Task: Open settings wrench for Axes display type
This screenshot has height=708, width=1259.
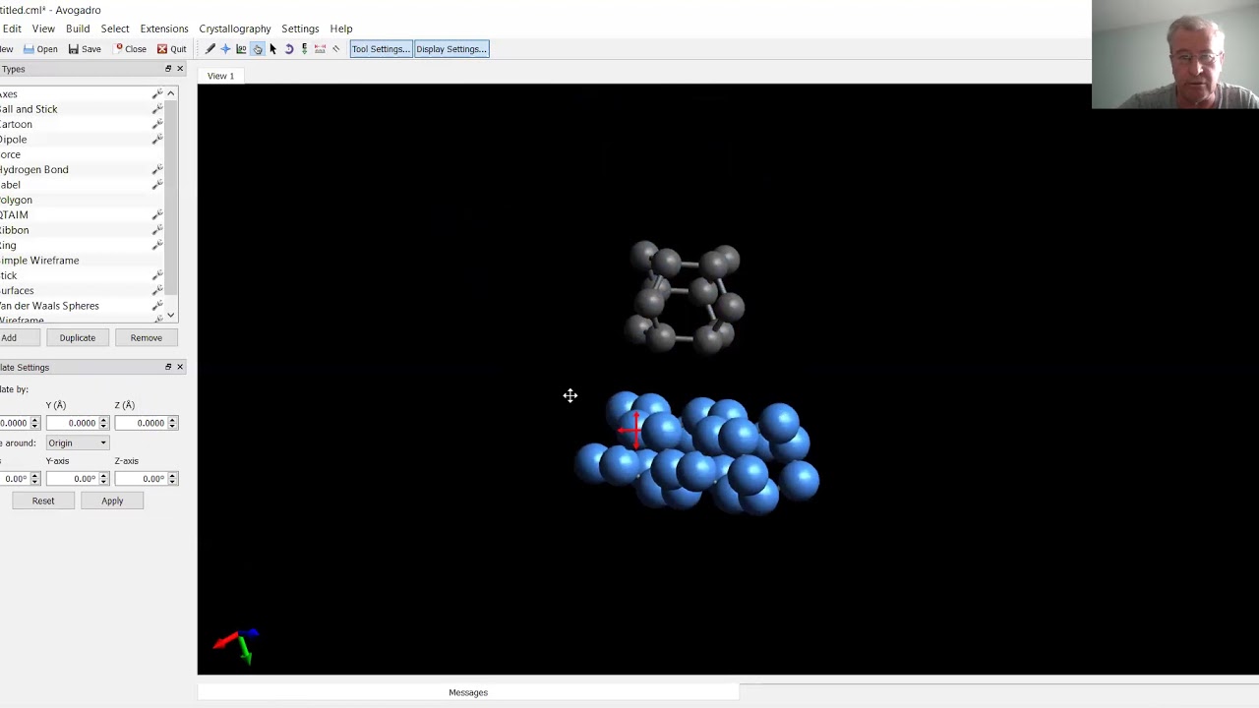Action: 156,94
